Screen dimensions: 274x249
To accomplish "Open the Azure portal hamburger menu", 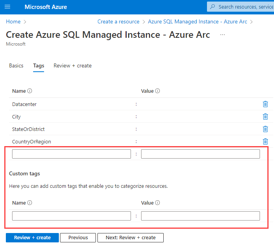I will [7, 7].
